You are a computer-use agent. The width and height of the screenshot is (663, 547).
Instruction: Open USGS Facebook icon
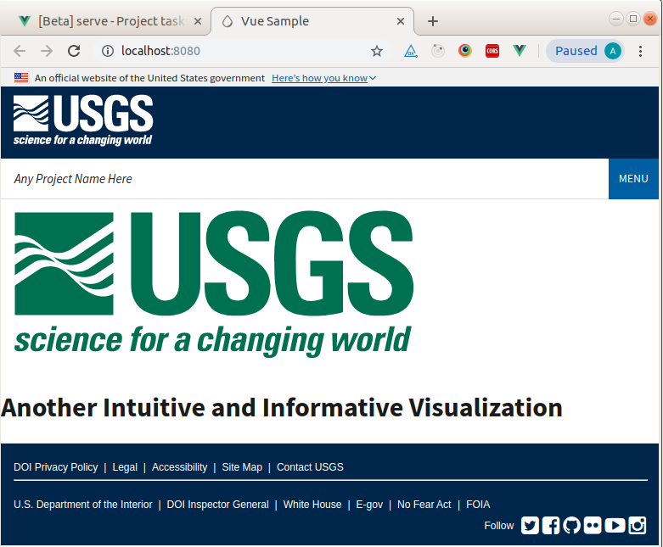click(x=551, y=526)
